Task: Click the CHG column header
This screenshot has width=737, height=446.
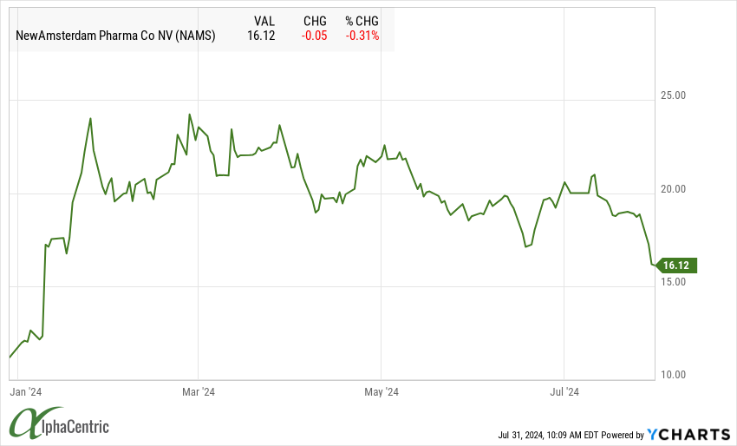Action: 315,21
